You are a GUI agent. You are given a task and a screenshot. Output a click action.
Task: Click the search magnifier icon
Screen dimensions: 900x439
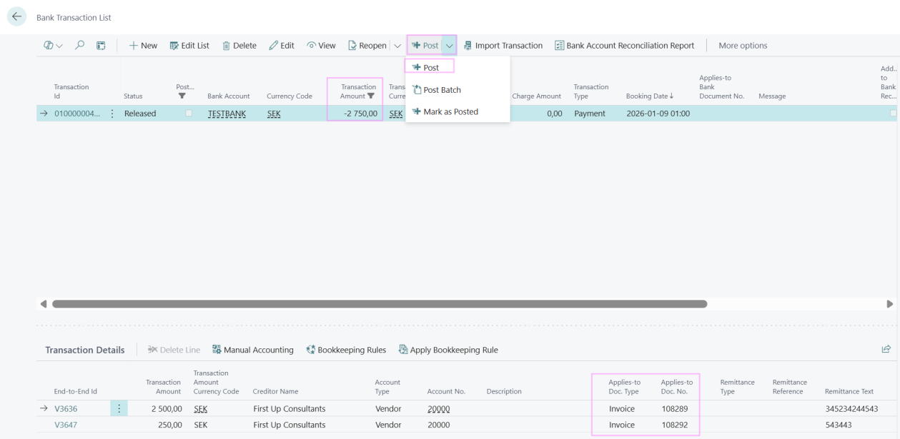(x=80, y=45)
